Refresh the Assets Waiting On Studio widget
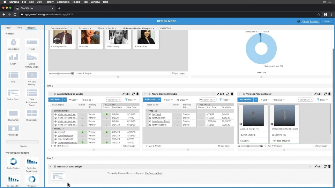Image resolution: width=335 pixels, height=188 pixels. pos(228,94)
